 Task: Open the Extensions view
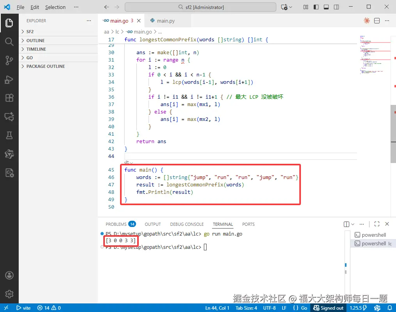pyautogui.click(x=9, y=98)
